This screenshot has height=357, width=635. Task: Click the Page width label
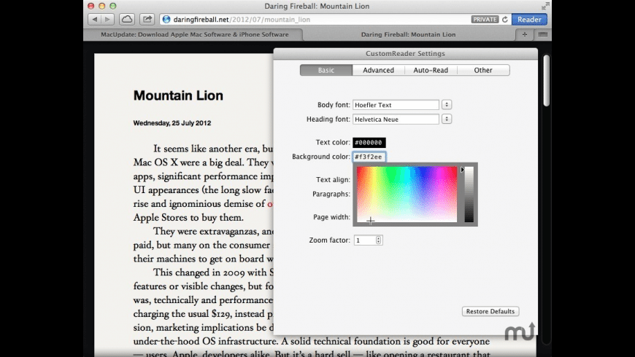click(331, 217)
